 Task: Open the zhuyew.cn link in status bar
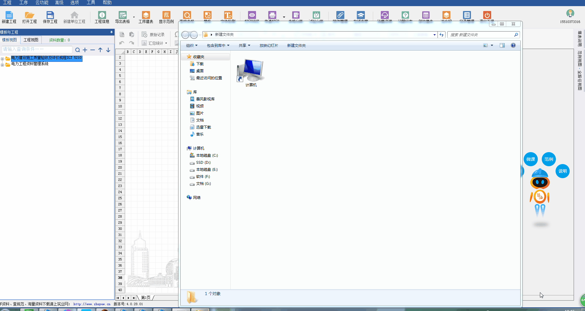point(92,304)
